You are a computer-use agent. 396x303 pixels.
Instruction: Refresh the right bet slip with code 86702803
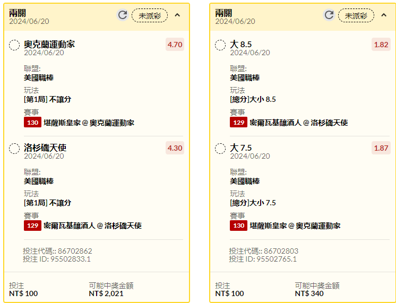[x=329, y=15]
